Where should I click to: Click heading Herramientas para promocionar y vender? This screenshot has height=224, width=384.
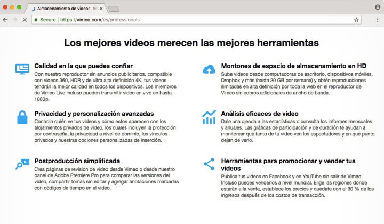[288, 164]
